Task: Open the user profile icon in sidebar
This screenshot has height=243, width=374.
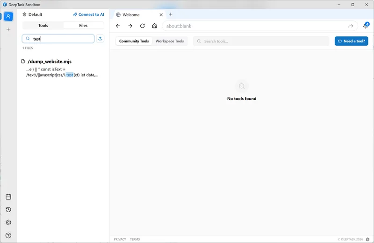Action: click(8, 16)
